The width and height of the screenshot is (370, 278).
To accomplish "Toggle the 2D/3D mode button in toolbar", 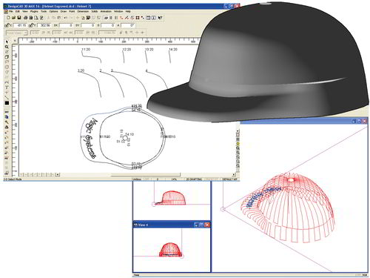I will tap(106, 18).
